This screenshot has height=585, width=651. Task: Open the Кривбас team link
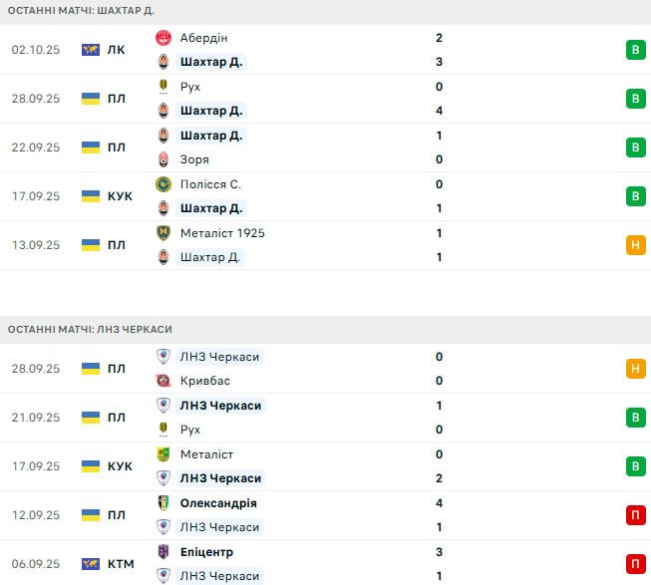[205, 381]
